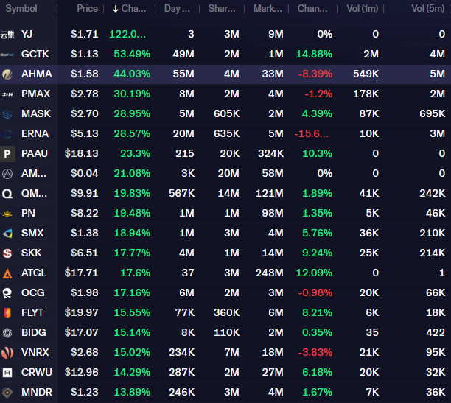Sort by the Shar... column header
Image resolution: width=451 pixels, height=403 pixels.
coord(222,9)
